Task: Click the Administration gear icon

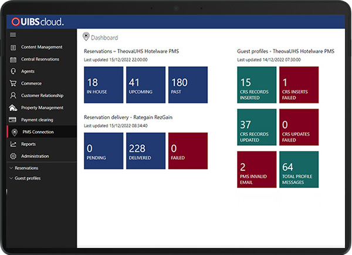Action: click(x=13, y=156)
